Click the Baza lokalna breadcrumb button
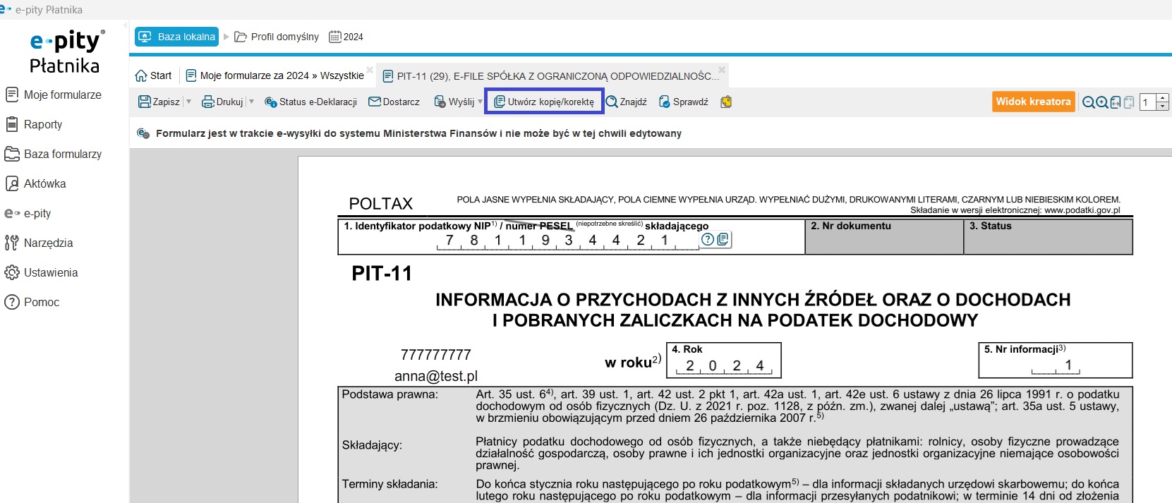Viewport: 1172px width, 503px height. pyautogui.click(x=176, y=37)
